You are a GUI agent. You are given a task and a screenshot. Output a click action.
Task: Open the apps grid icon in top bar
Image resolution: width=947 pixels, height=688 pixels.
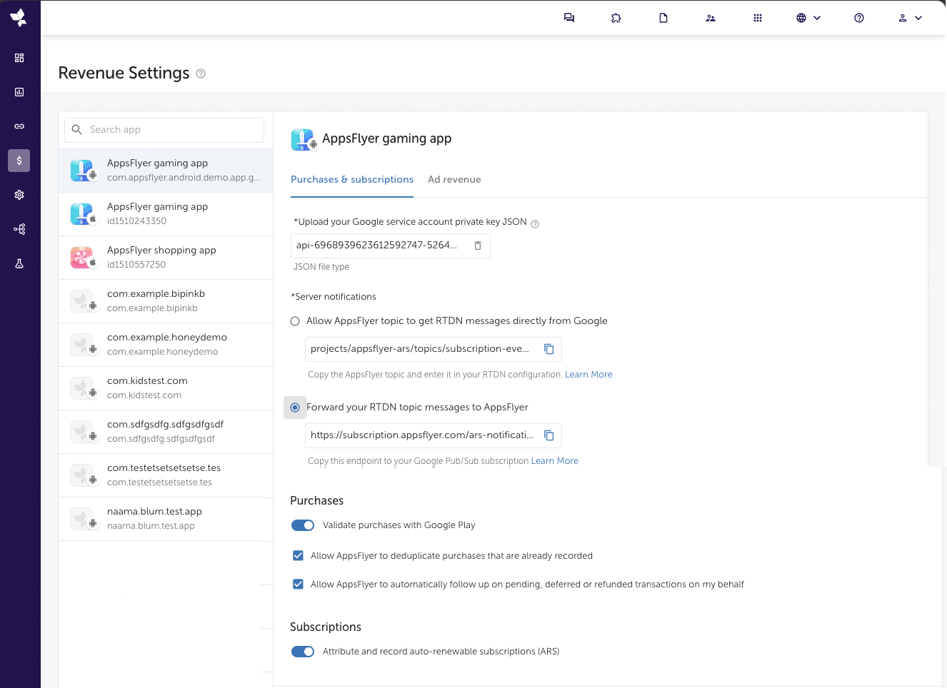[758, 18]
